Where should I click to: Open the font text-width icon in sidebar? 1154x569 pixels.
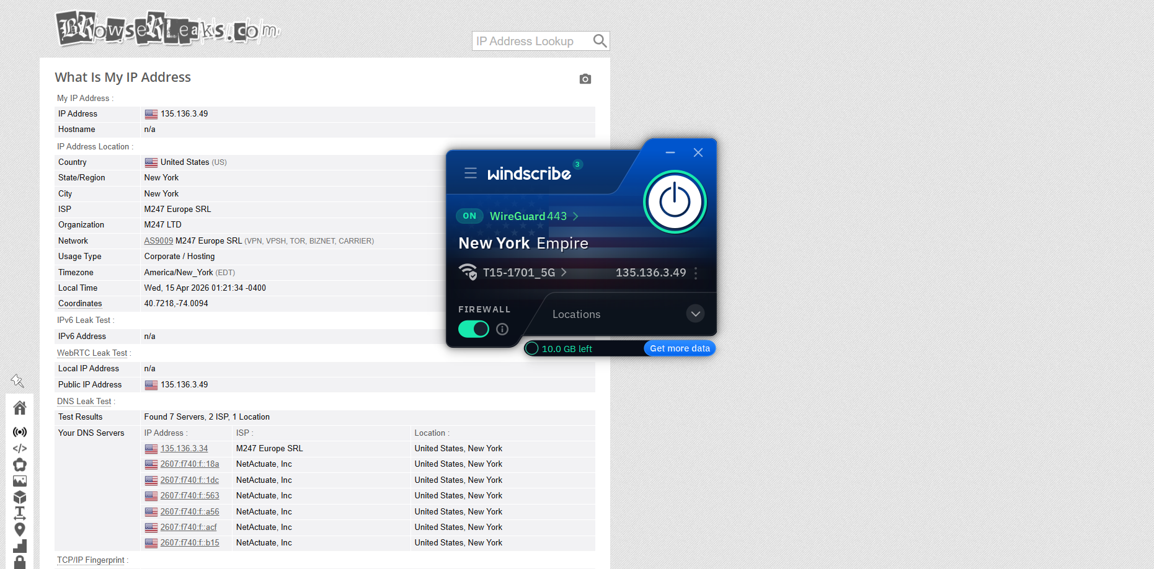[x=20, y=513]
